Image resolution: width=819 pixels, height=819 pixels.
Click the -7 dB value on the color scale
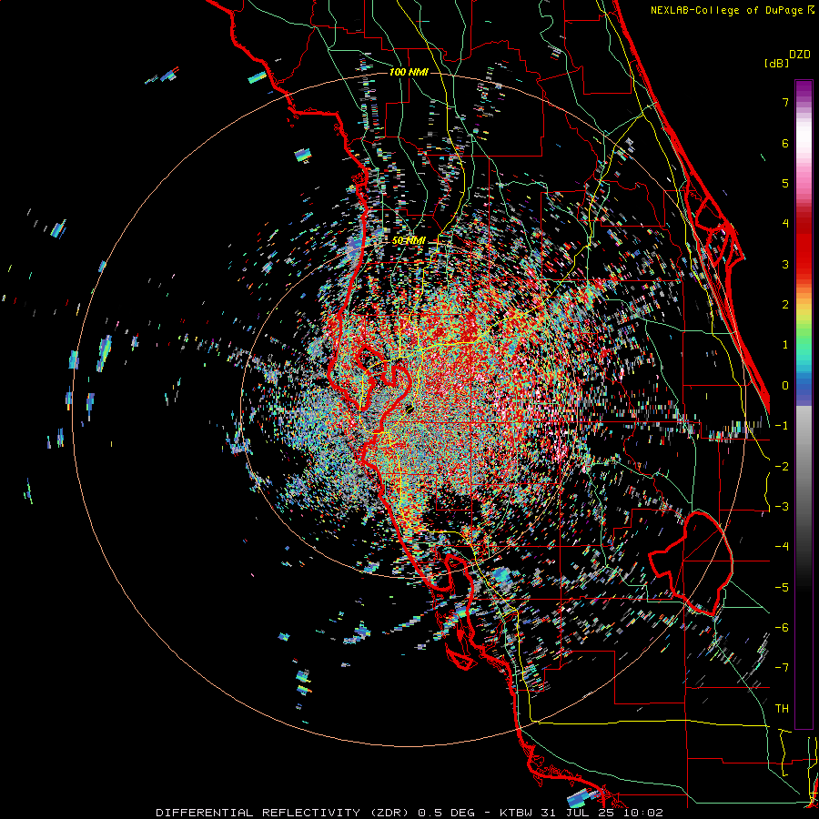[x=782, y=668]
